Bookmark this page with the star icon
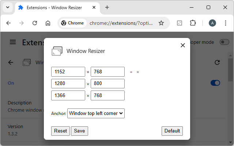 (161, 23)
